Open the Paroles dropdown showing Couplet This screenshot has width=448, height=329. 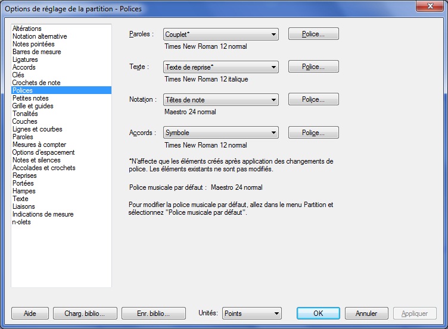coord(221,35)
